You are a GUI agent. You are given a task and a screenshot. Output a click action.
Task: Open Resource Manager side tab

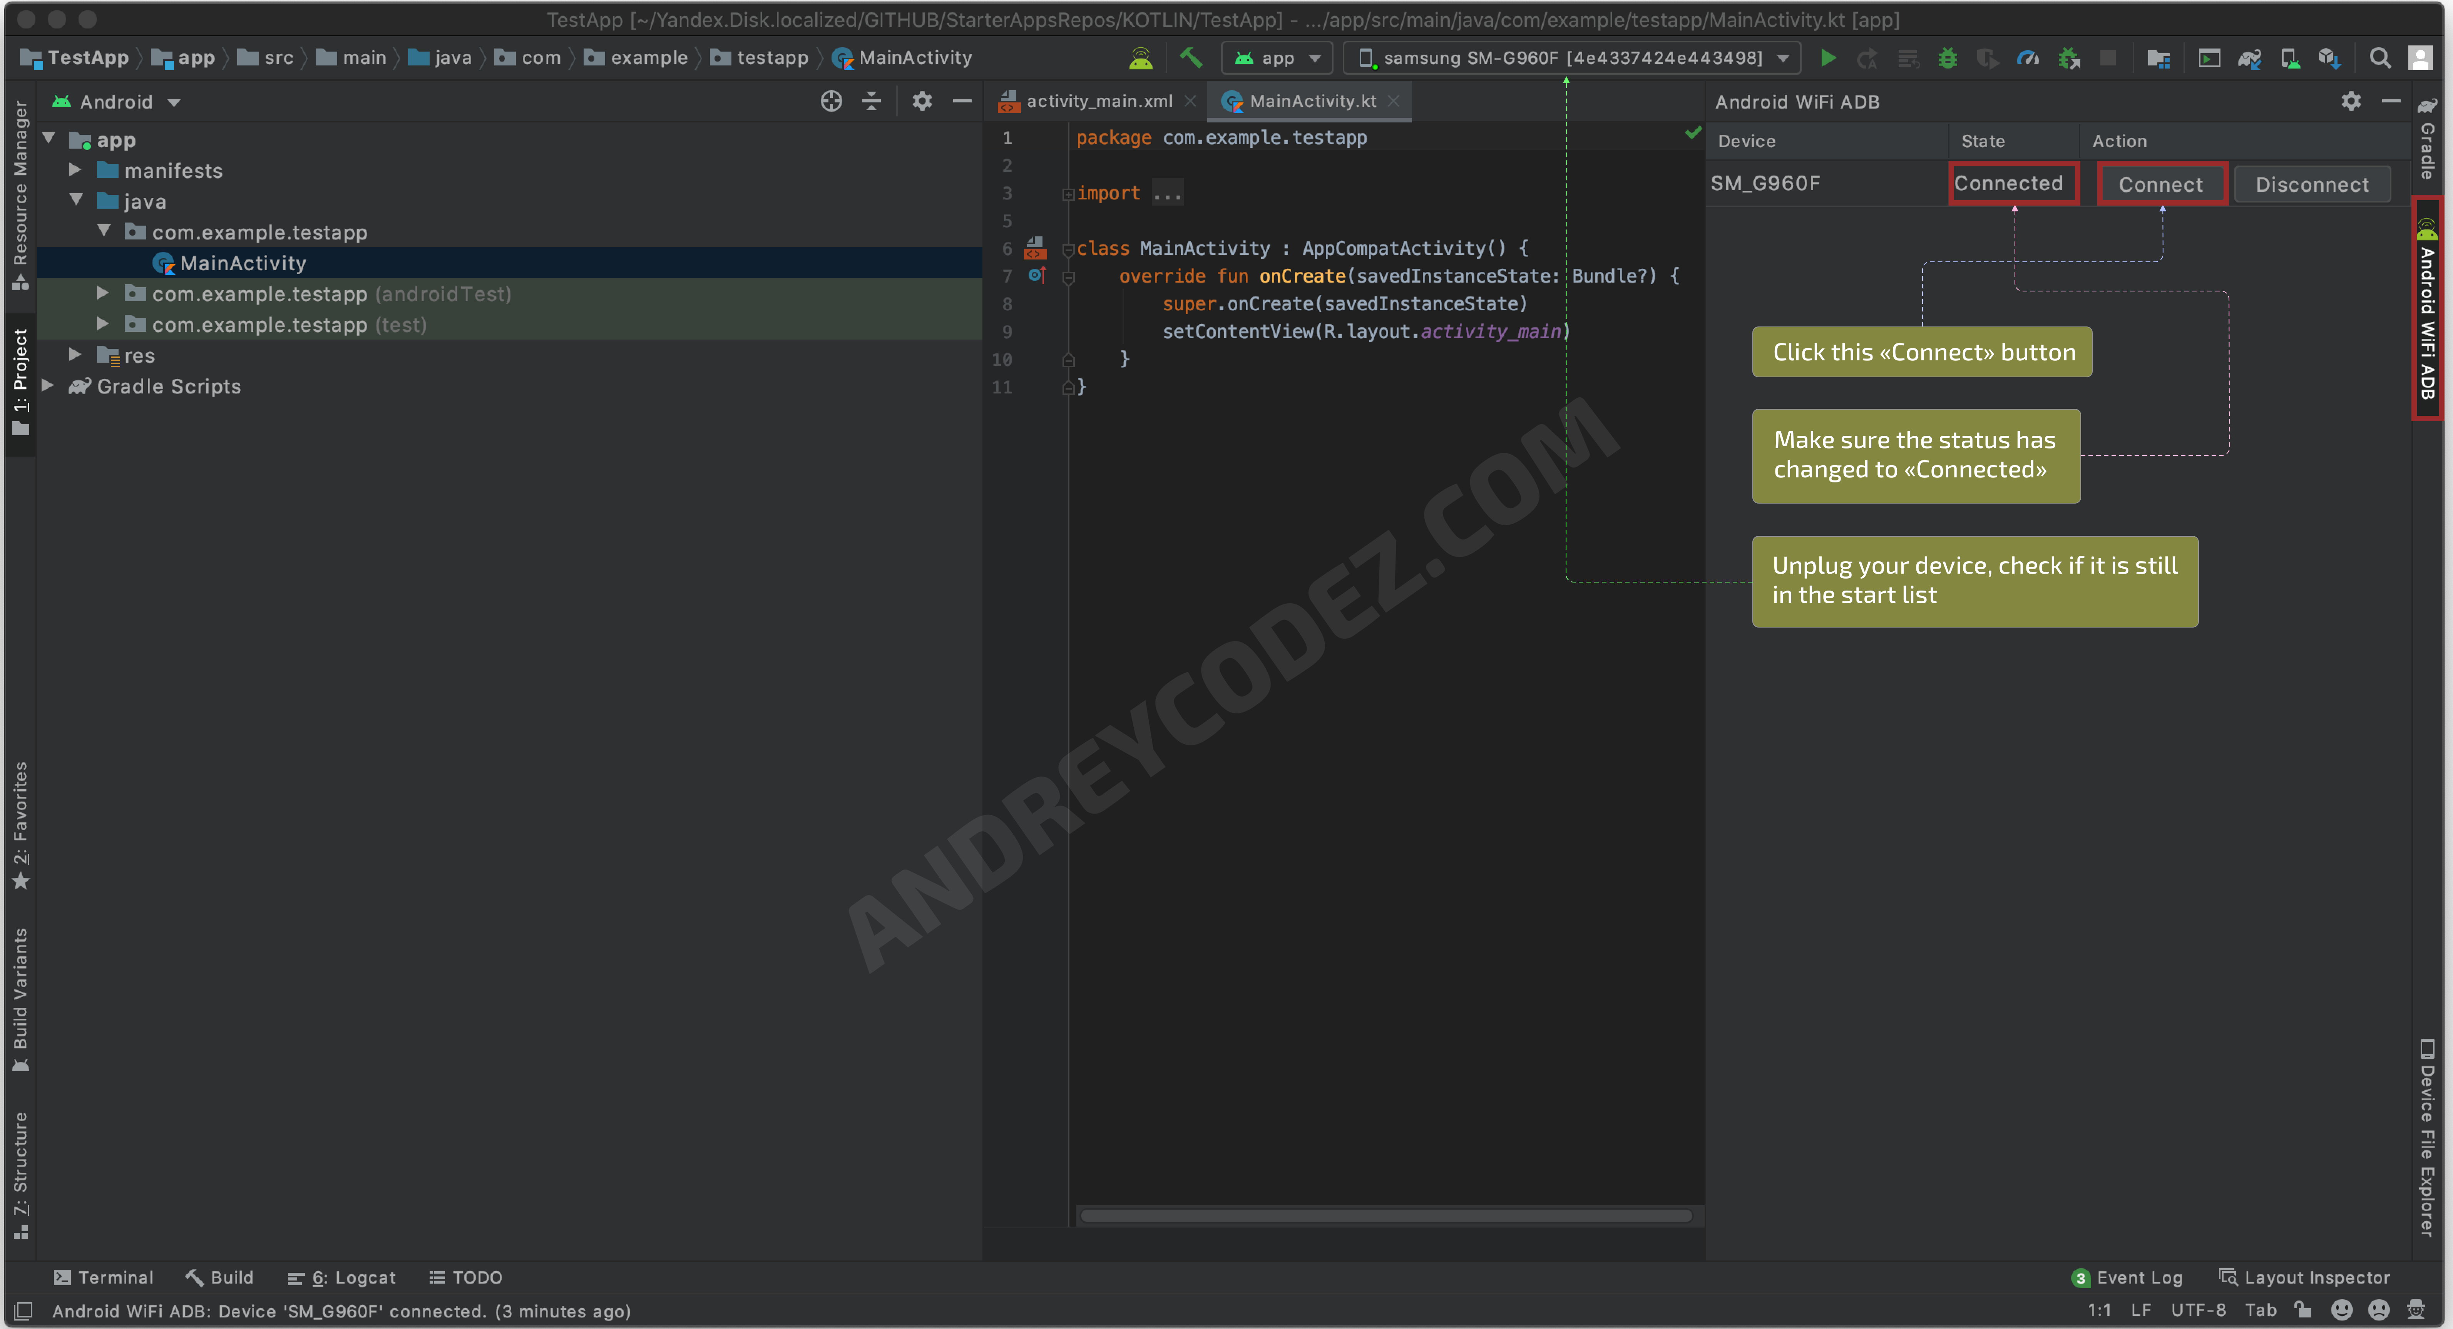point(20,195)
